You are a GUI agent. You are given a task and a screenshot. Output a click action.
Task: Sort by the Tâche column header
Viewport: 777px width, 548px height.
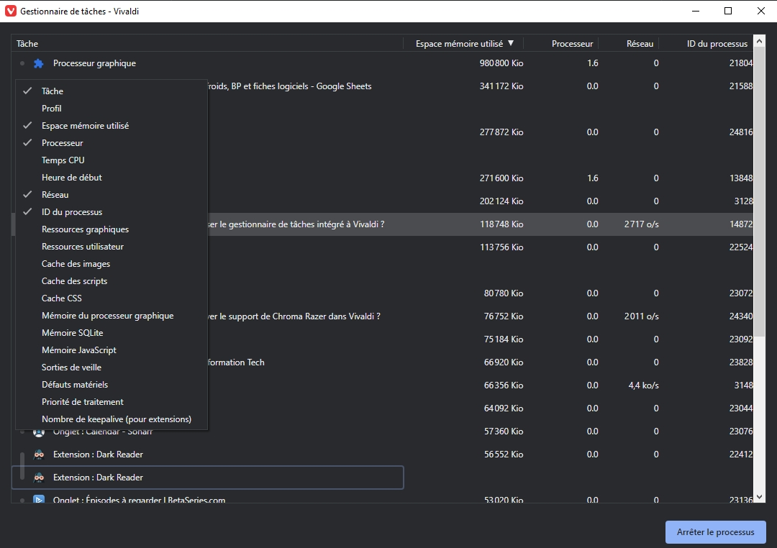[x=207, y=44]
